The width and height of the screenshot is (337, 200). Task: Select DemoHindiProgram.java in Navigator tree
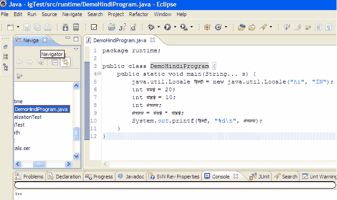tap(42, 109)
